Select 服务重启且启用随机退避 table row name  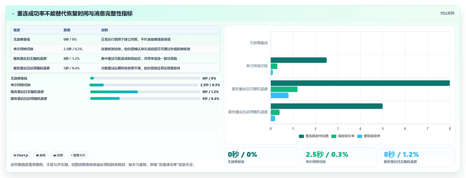[x=32, y=68]
